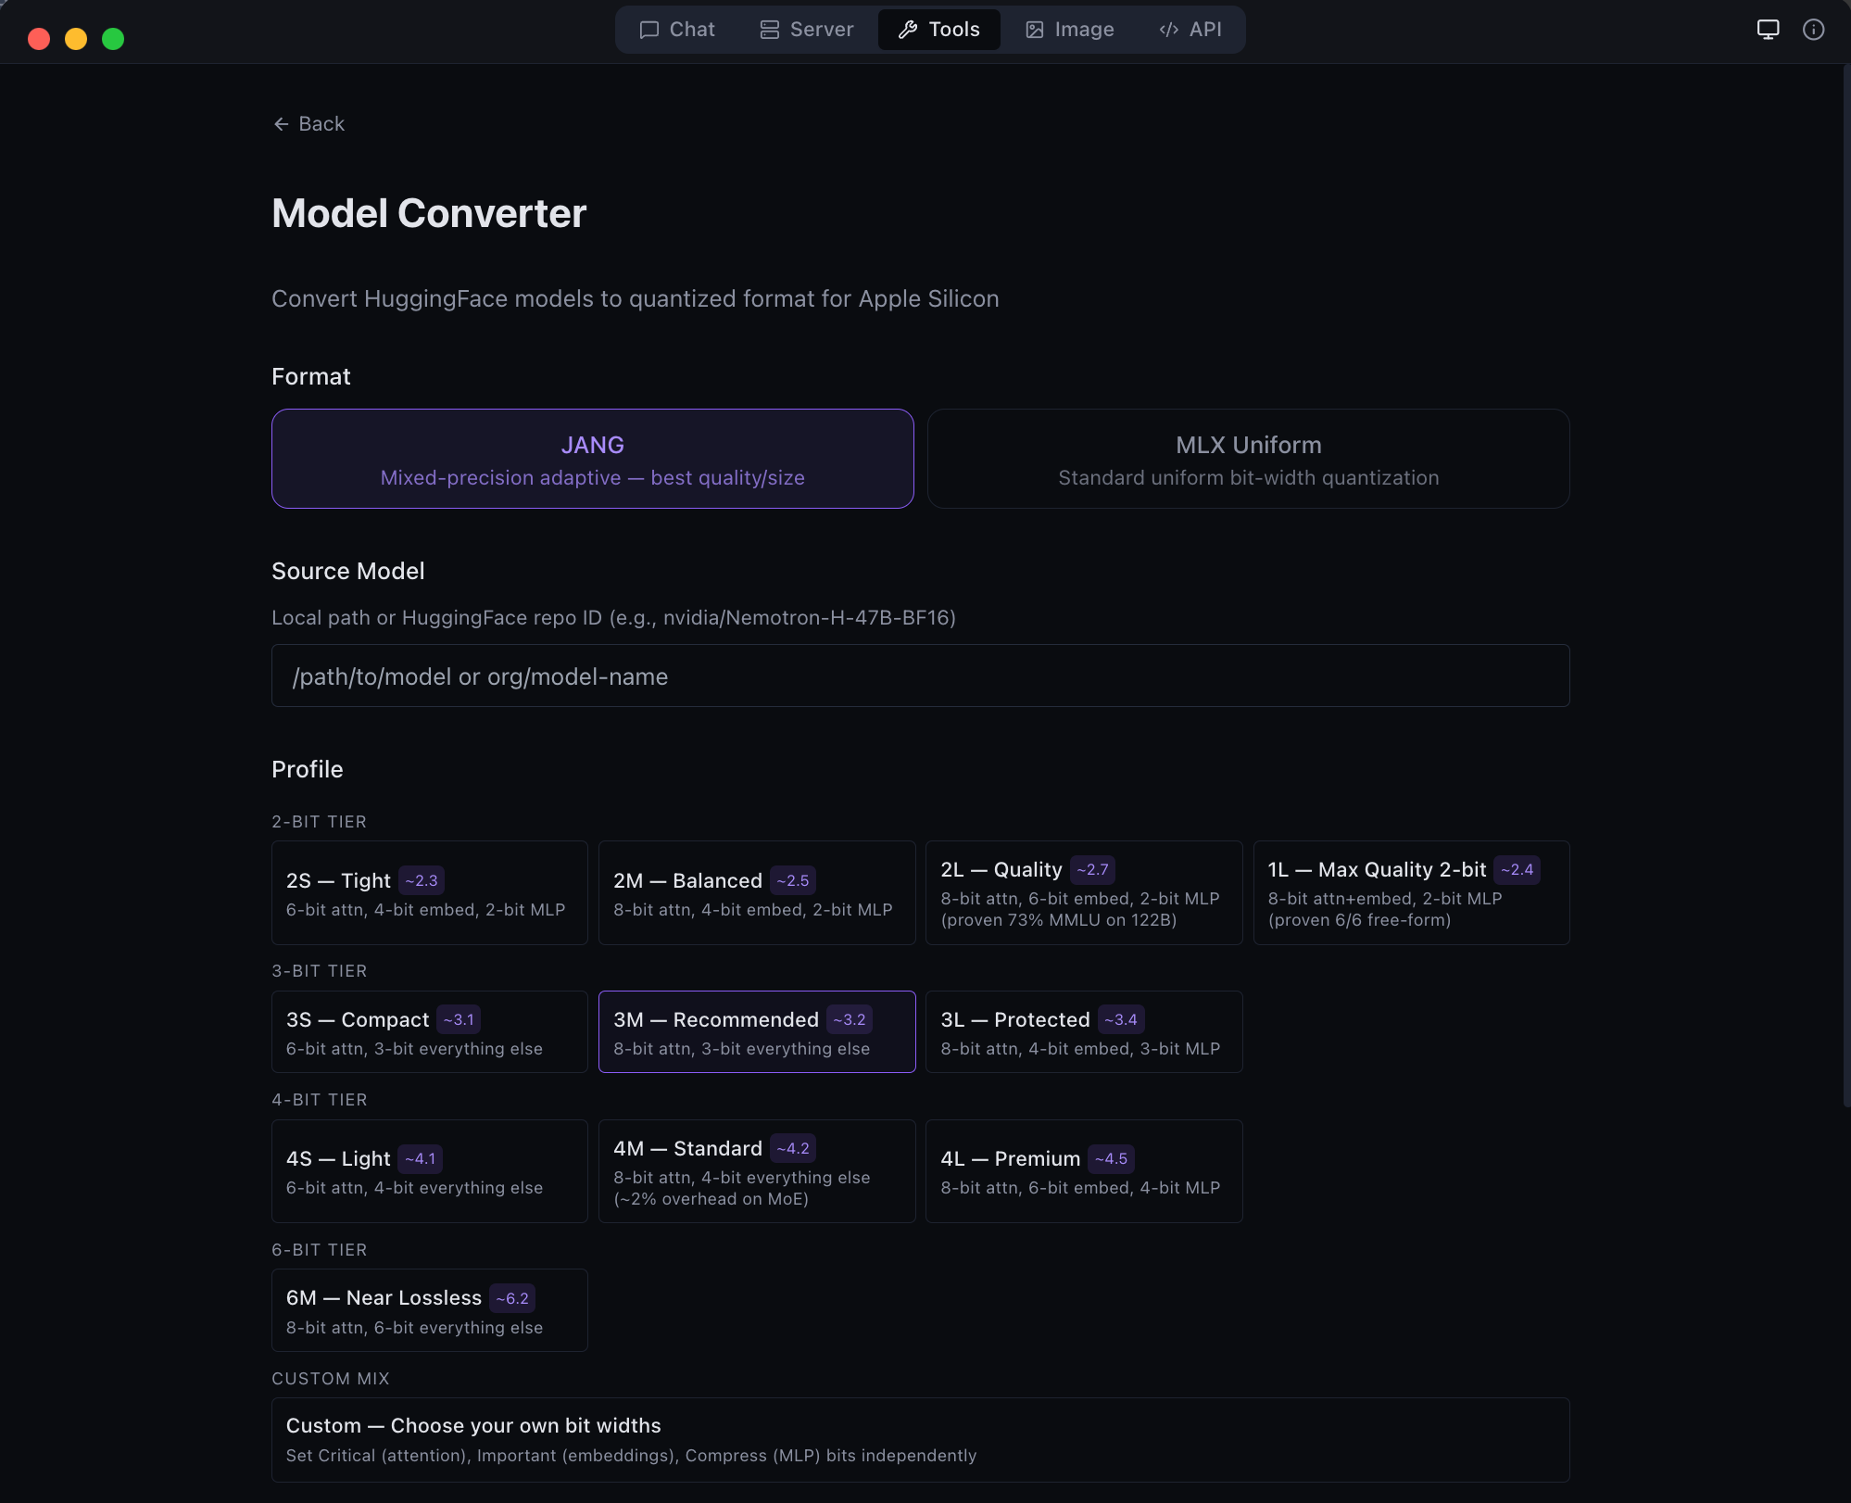Choose the 3M Recommended profile

pyautogui.click(x=757, y=1031)
